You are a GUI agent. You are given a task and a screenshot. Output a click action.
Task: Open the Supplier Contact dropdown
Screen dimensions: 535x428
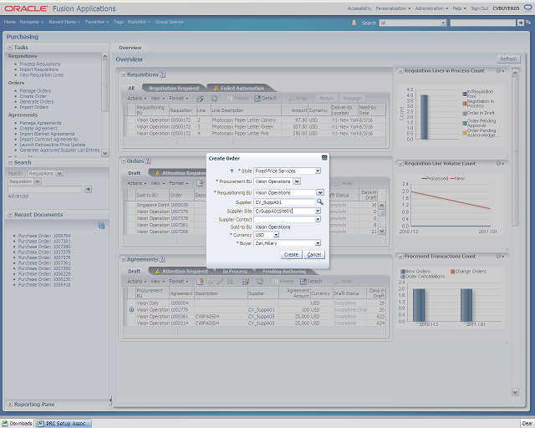318,220
